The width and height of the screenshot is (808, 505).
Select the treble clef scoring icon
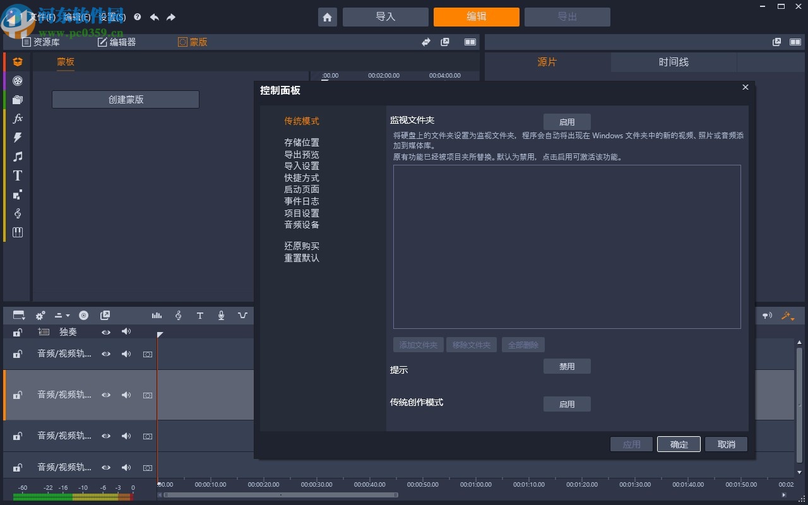[178, 315]
